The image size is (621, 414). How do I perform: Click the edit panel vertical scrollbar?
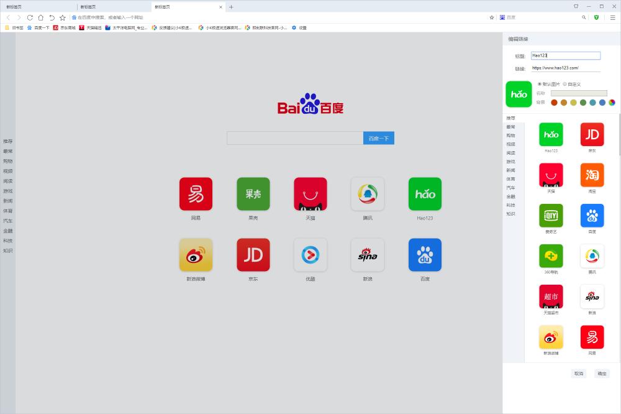pos(619,135)
